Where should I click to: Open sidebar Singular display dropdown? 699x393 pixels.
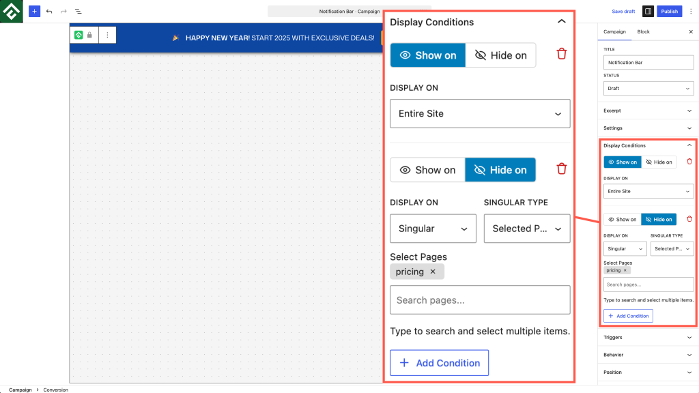pyautogui.click(x=625, y=248)
